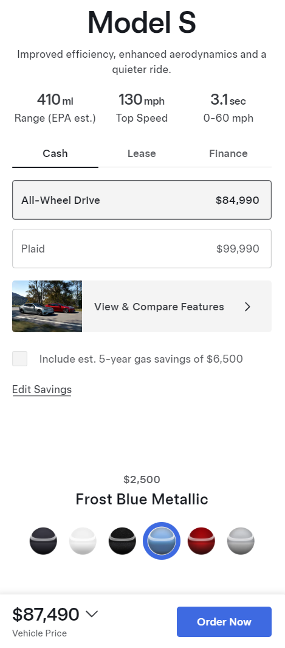Select the Plaid trim option
The image size is (285, 648).
[x=142, y=249]
